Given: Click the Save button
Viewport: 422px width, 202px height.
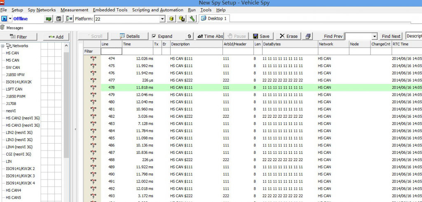Looking at the screenshot, I should pos(261,36).
